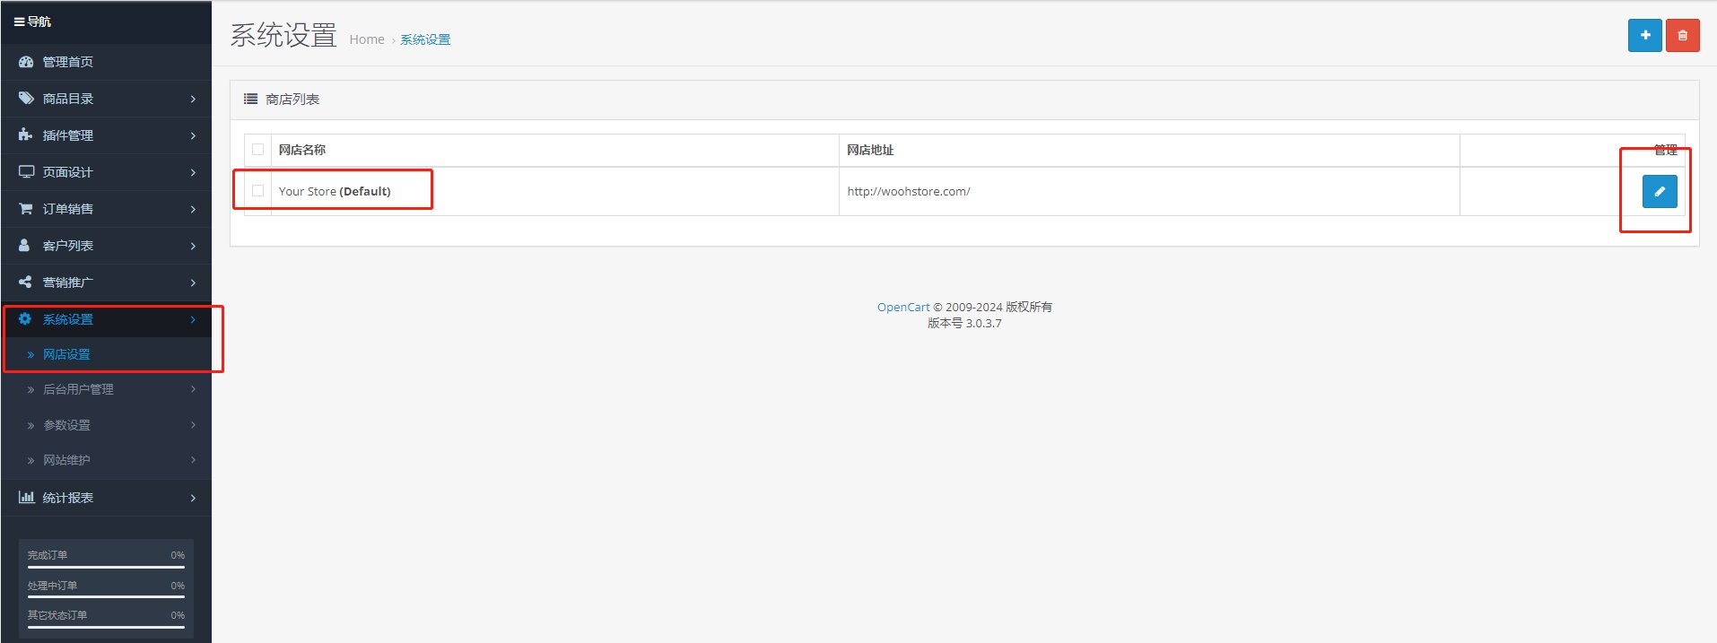
Task: Open the OpenCart footer link
Action: 902,307
